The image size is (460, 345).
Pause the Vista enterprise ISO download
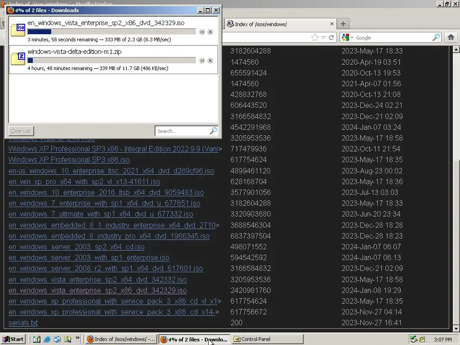(202, 32)
